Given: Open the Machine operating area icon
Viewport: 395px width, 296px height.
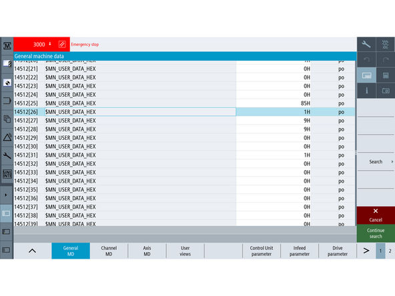Looking at the screenshot, I should (x=7, y=46).
